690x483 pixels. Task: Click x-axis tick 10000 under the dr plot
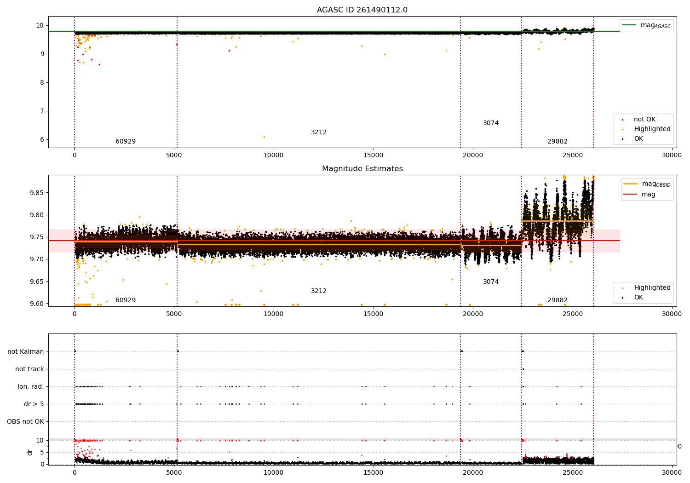point(274,473)
